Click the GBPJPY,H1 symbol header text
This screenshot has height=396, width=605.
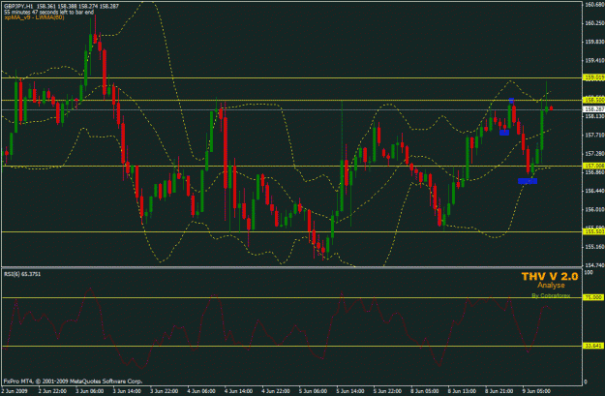18,6
